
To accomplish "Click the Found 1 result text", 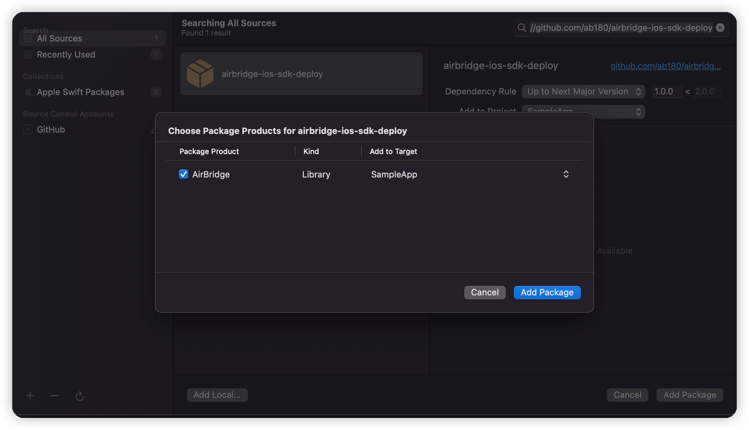I will tap(206, 33).
